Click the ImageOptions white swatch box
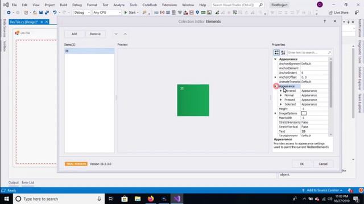 point(304,113)
